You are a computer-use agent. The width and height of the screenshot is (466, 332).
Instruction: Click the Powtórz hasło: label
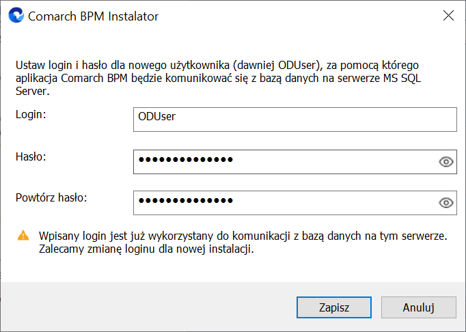coord(51,197)
